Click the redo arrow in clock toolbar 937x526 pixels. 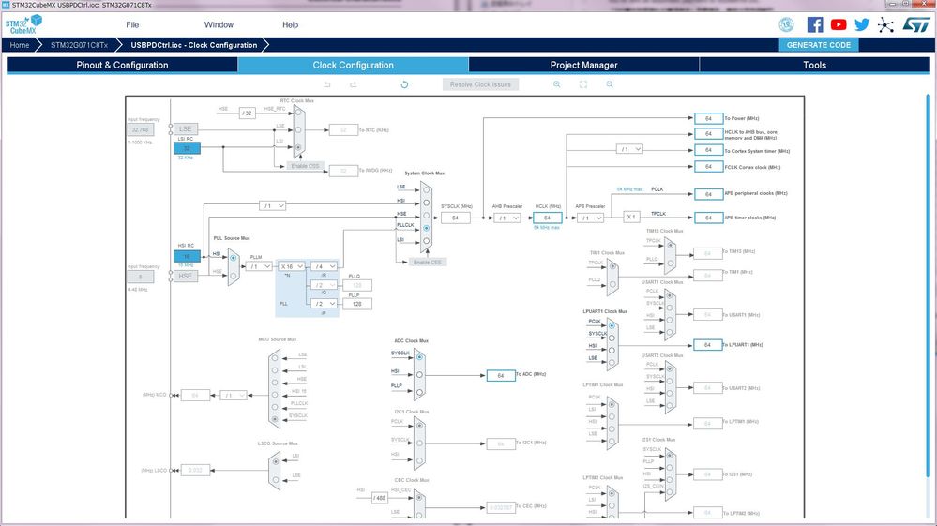354,84
